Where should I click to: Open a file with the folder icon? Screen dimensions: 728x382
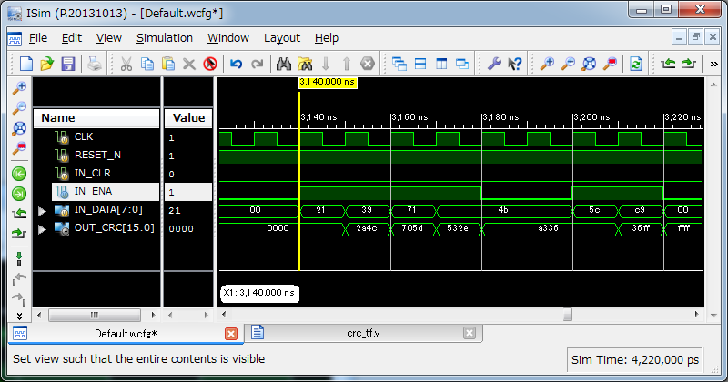tap(47, 64)
